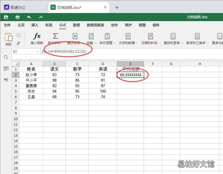Viewport: 223px width, 174px height.
Task: Open the Recently Used functions icon
Action: [x=75, y=36]
